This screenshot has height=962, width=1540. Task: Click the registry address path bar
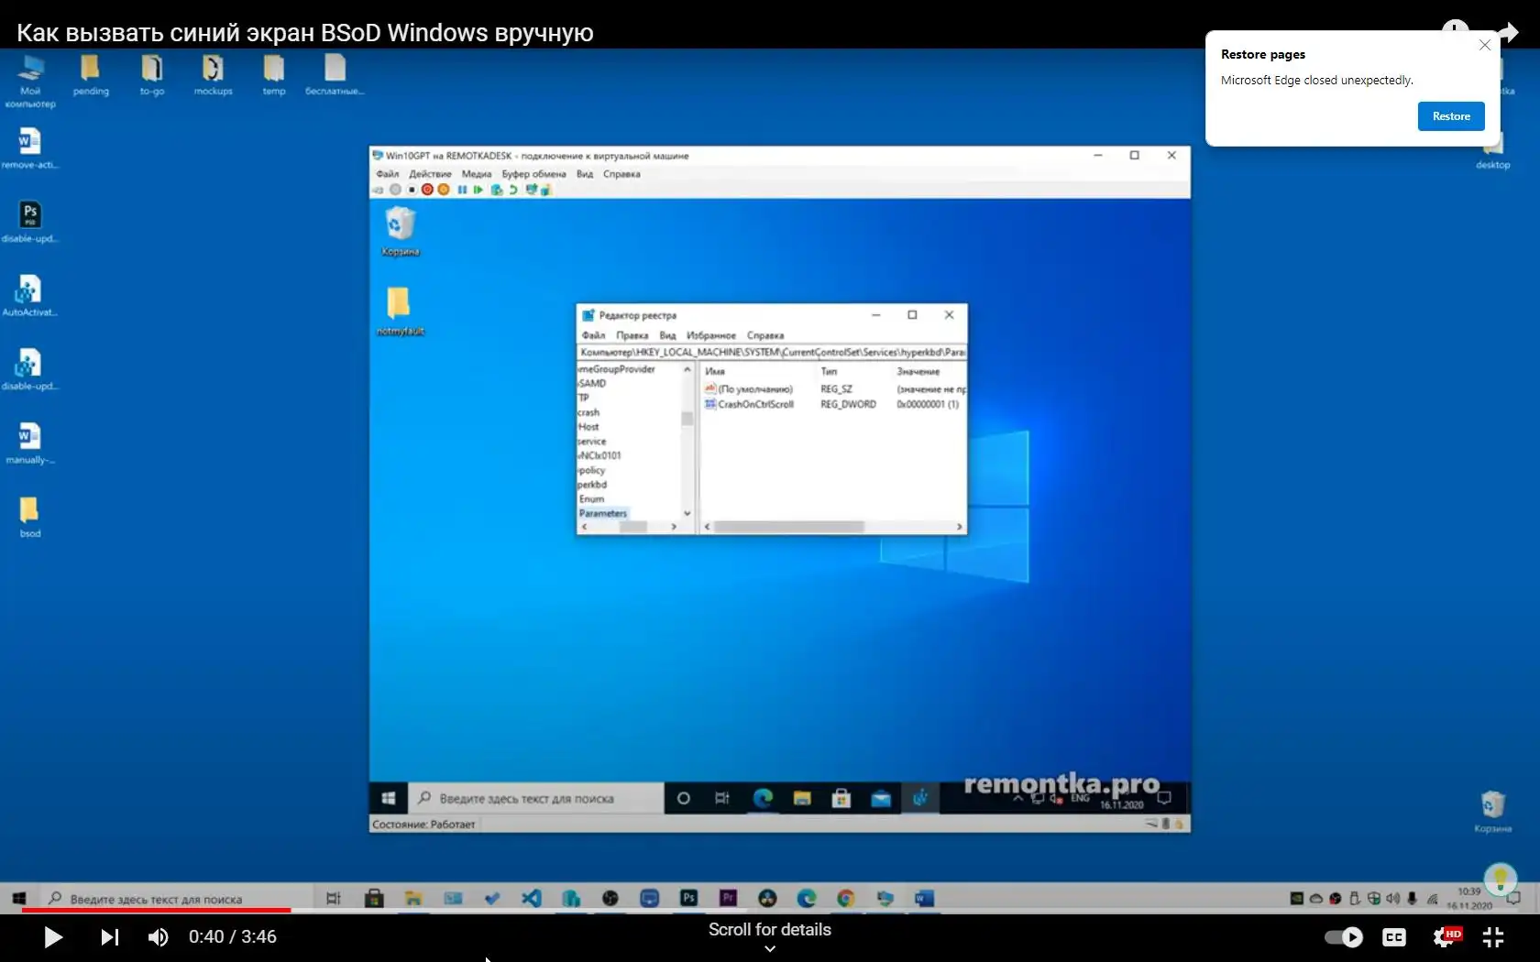[x=772, y=352]
